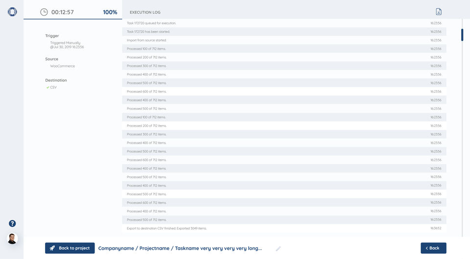
Task: Click the green checkmark next to CSV
Action: [x=47, y=87]
